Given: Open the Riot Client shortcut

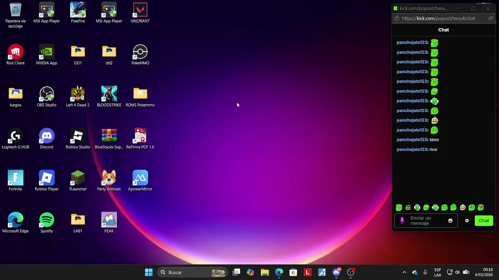Looking at the screenshot, I should [15, 55].
